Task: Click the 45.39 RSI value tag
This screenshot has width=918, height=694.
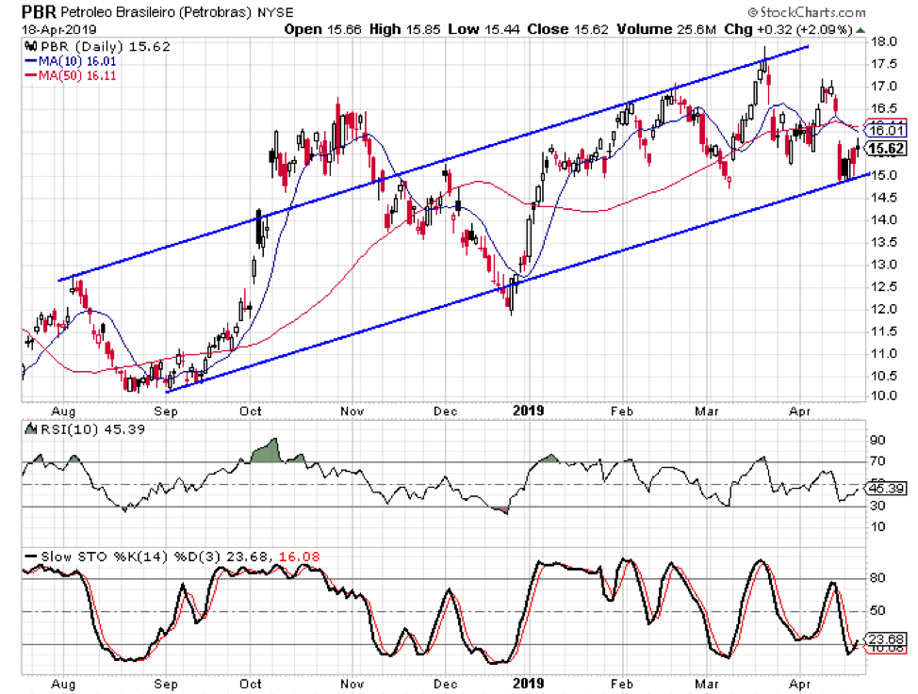Action: point(886,488)
